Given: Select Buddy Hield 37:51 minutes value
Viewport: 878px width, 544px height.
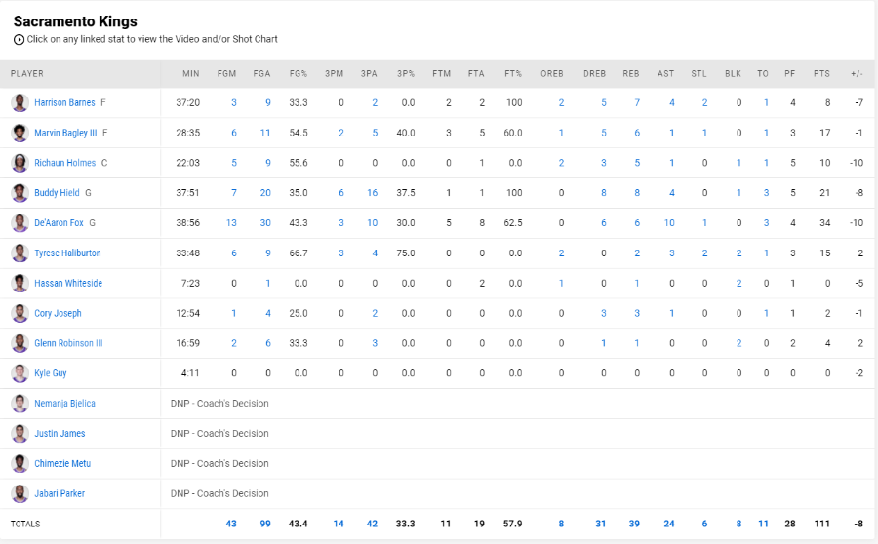Looking at the screenshot, I should click(187, 193).
